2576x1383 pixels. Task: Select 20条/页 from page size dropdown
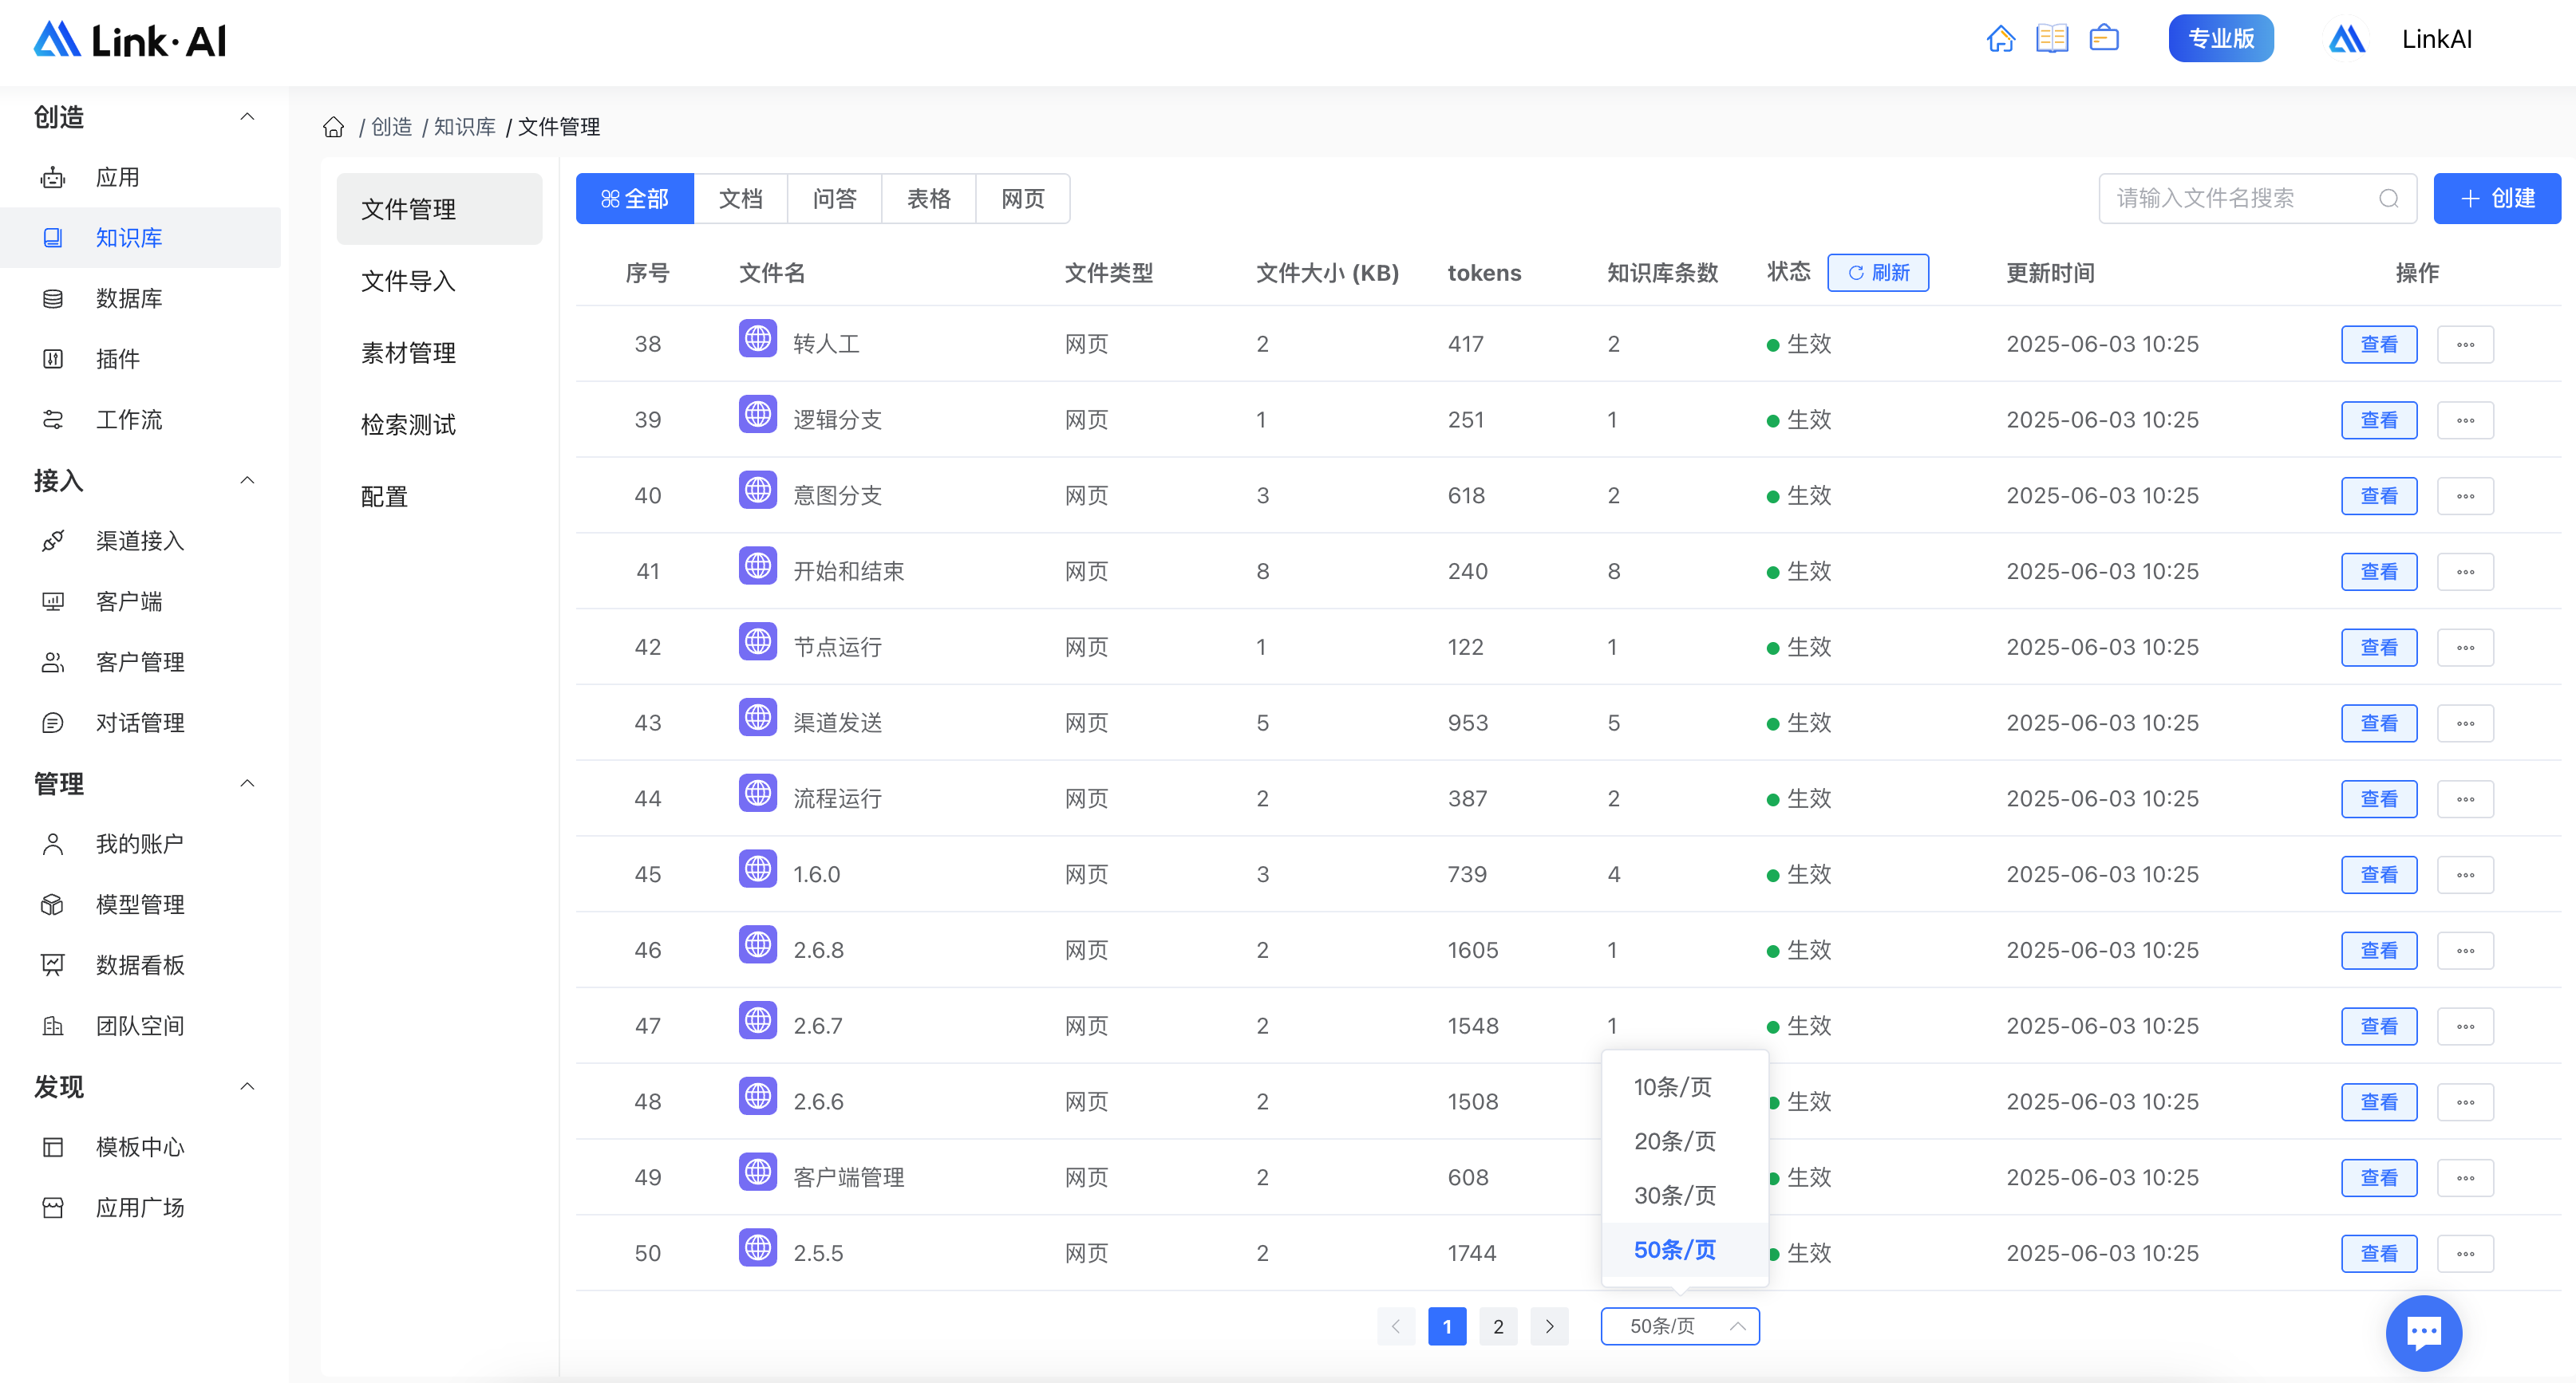tap(1674, 1141)
